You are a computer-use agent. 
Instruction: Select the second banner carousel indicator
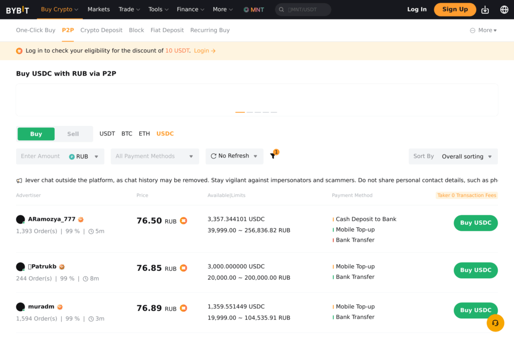250,112
